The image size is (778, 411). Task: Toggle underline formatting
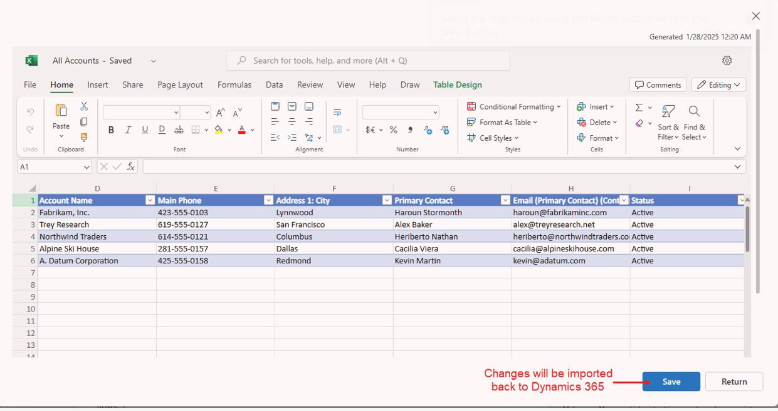tap(145, 129)
